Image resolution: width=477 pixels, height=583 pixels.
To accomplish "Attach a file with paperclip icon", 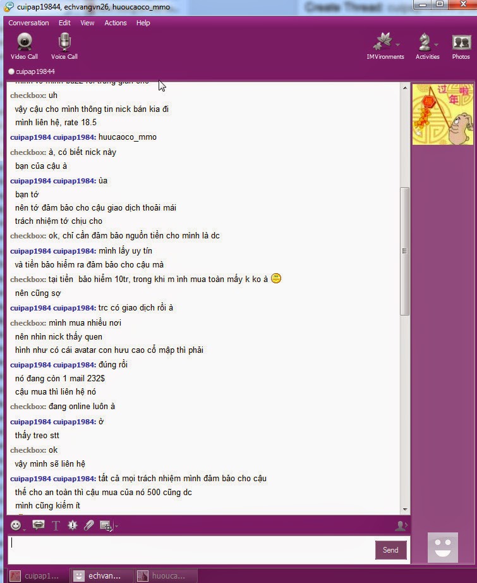I will click(x=89, y=525).
